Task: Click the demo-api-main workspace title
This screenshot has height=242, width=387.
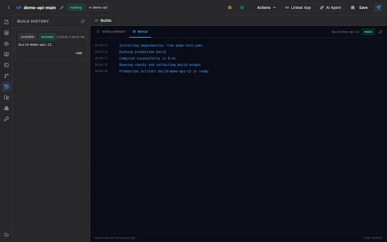Action: click(40, 8)
